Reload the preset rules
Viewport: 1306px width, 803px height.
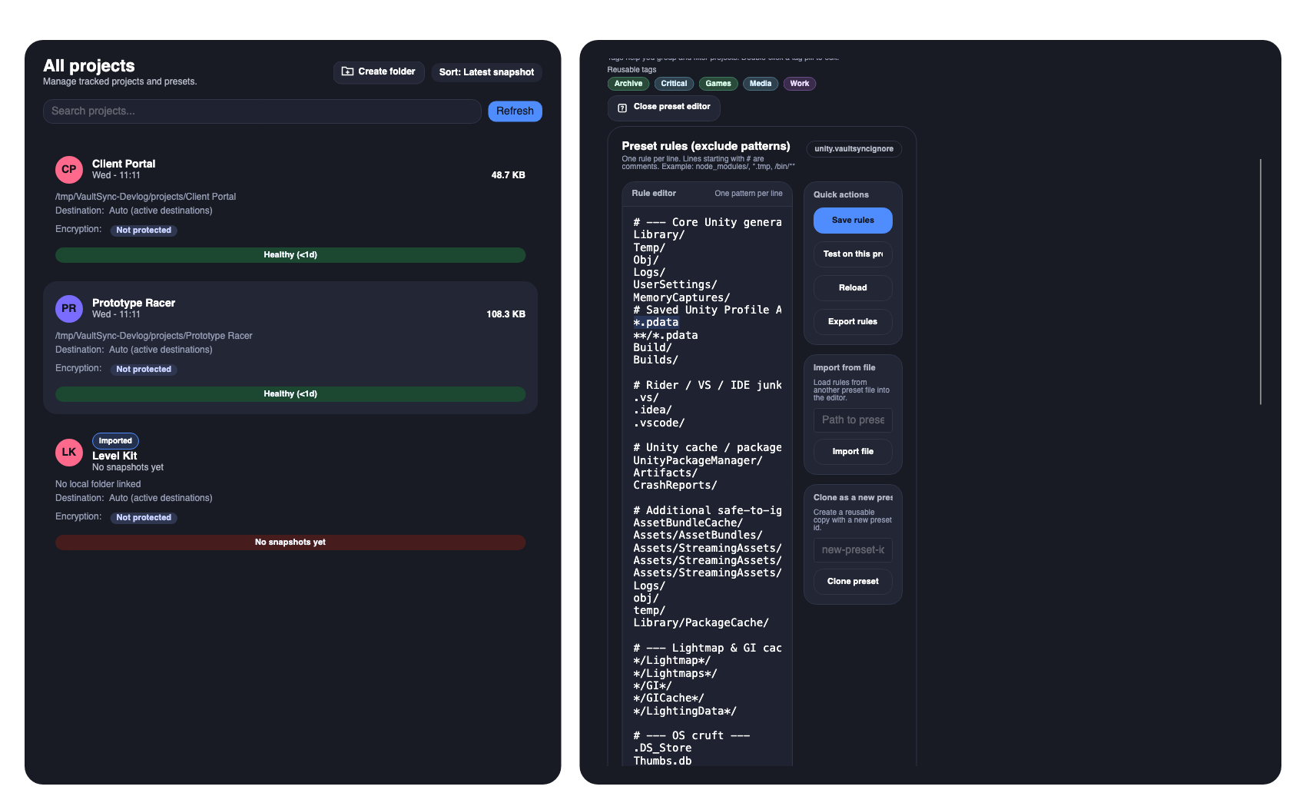click(x=853, y=288)
